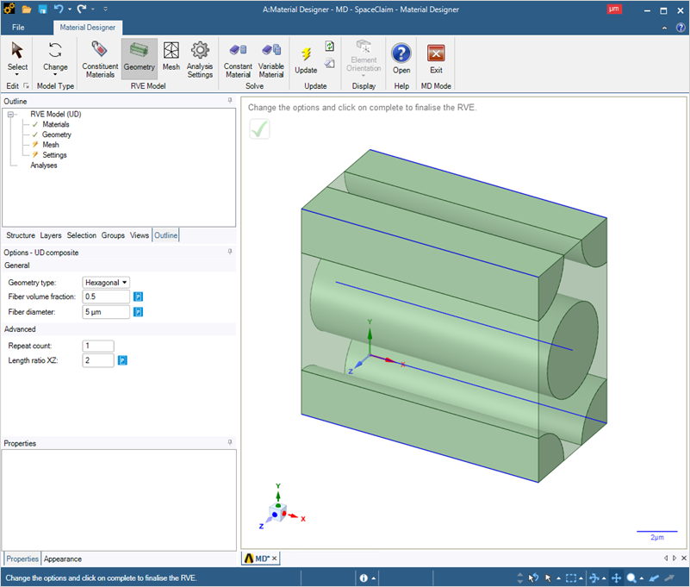The height and width of the screenshot is (587, 690).
Task: Open the Constituent Materials tool
Action: coord(100,59)
